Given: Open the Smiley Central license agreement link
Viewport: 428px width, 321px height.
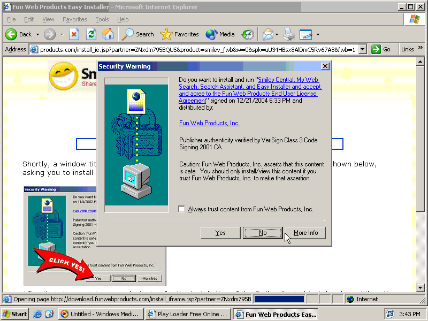Looking at the screenshot, I should (250, 90).
